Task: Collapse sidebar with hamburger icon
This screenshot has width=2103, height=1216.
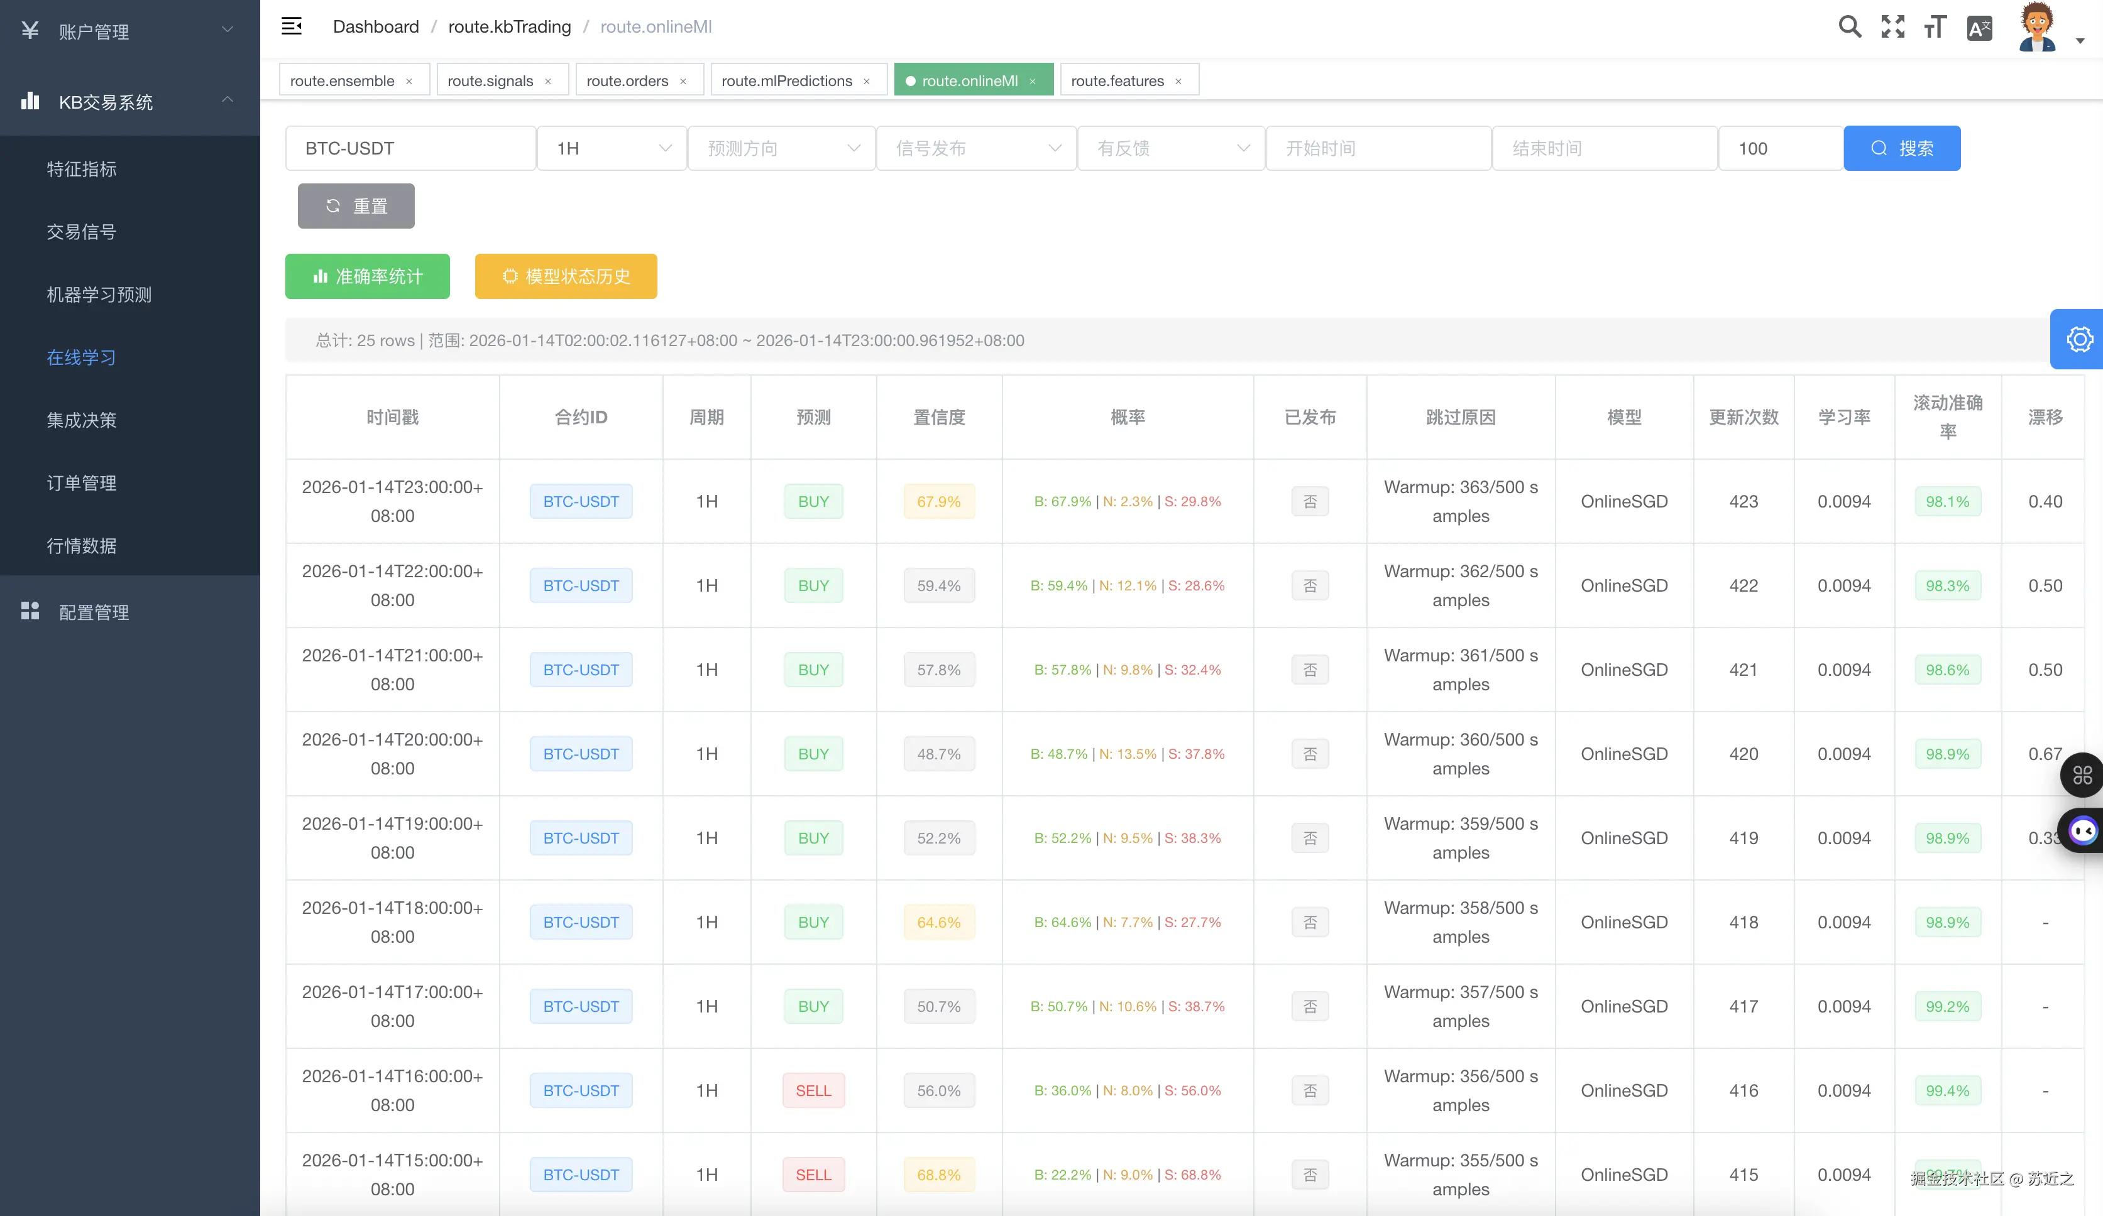Action: (291, 26)
